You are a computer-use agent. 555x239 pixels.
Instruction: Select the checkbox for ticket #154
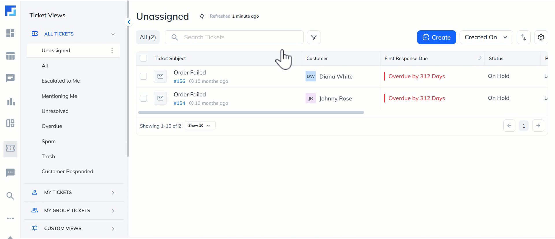coord(143,98)
